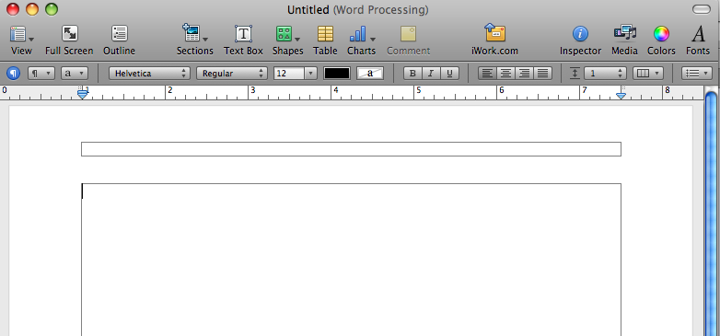This screenshot has width=720, height=336.
Task: Align text right
Action: pyautogui.click(x=525, y=74)
